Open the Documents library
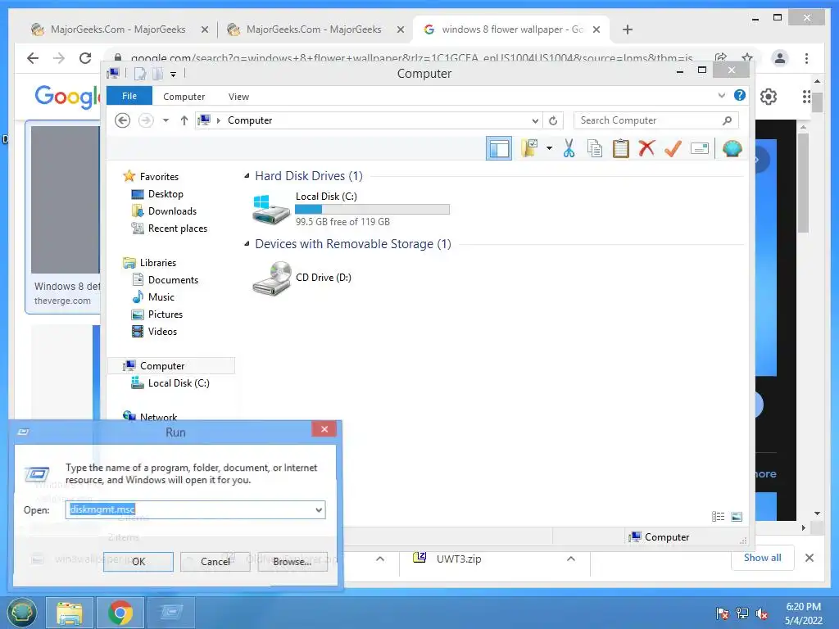Viewport: 839px width, 629px height. tap(173, 280)
